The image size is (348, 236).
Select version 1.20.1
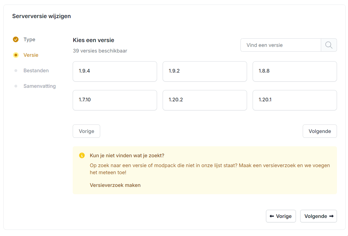point(295,100)
